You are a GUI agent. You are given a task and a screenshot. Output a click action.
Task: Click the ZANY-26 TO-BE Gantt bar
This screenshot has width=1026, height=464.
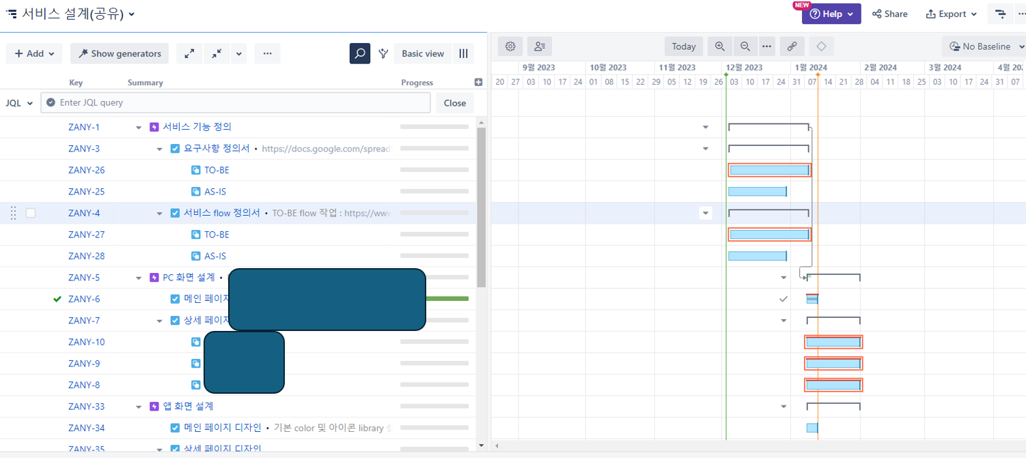[x=769, y=170]
